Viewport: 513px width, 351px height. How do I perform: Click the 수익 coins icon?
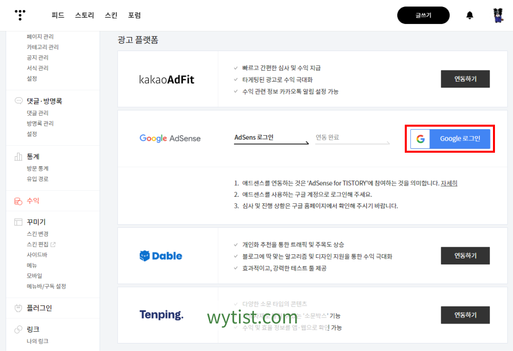pyautogui.click(x=19, y=201)
